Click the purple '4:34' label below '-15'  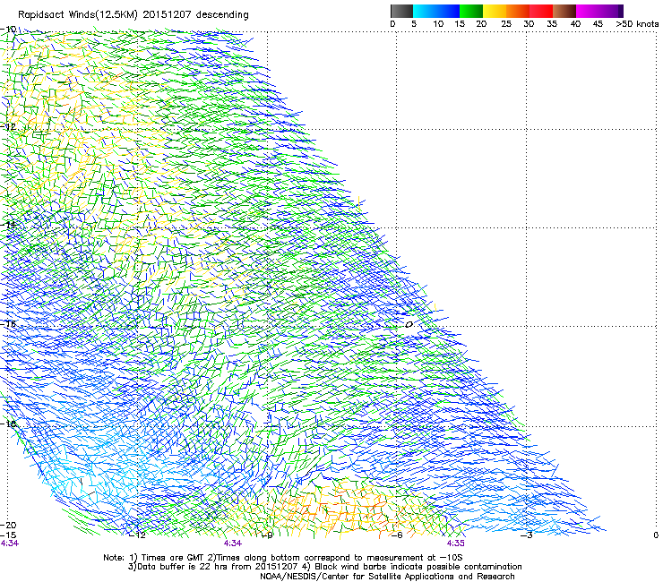coord(10,543)
